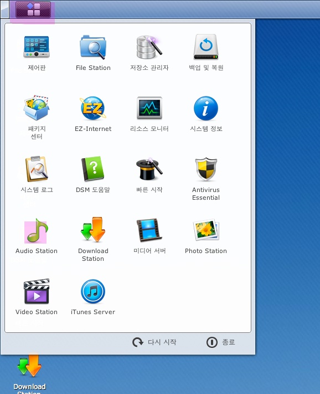The width and height of the screenshot is (320, 394).
Task: Open 저장소 관리자 storage manager
Action: click(149, 47)
